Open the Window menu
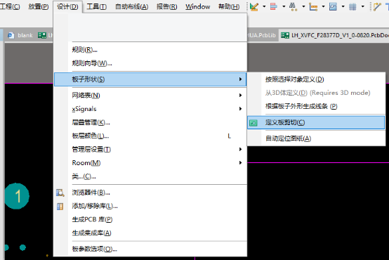The image size is (389, 260). click(x=198, y=7)
